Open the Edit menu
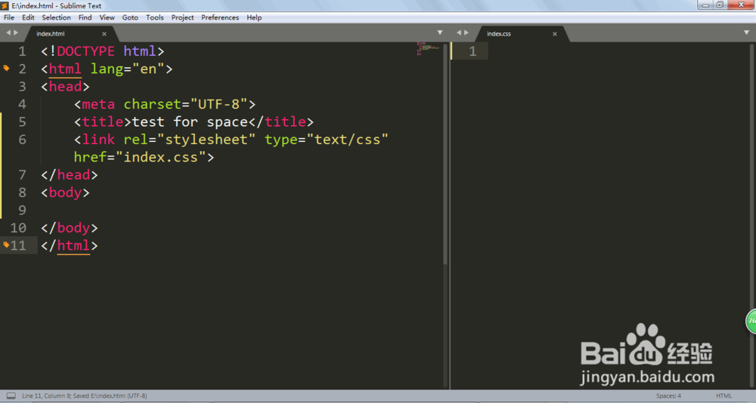Image resolution: width=756 pixels, height=403 pixels. [28, 17]
